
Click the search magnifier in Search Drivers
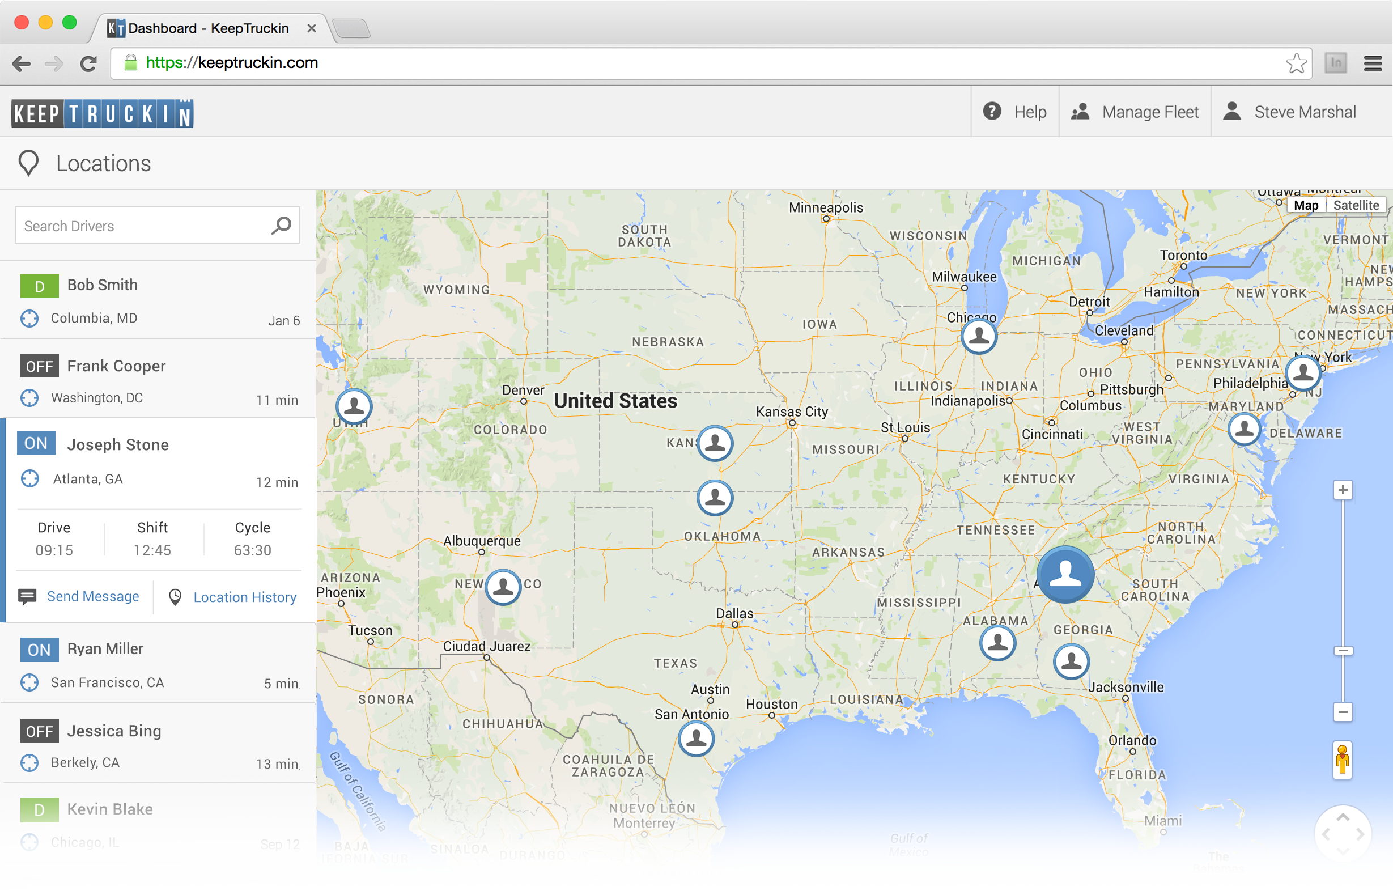coord(281,226)
